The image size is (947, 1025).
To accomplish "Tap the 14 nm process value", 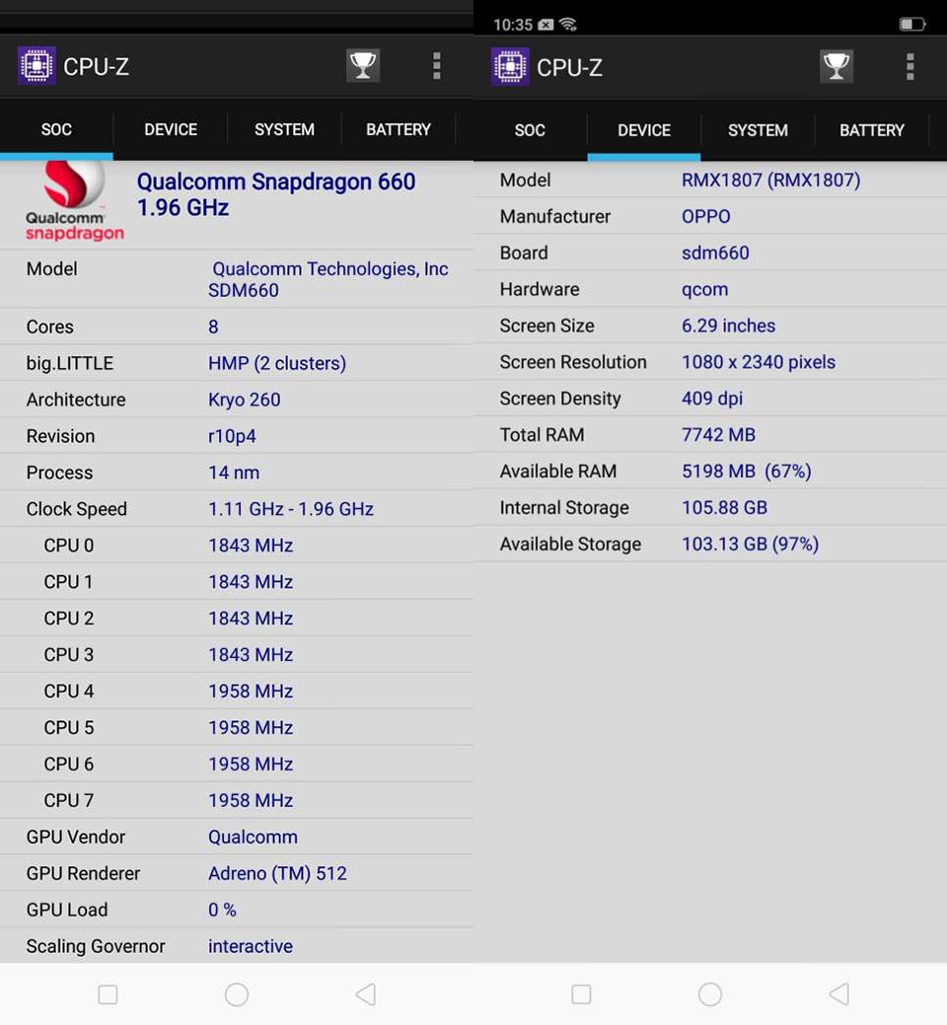I will 234,472.
